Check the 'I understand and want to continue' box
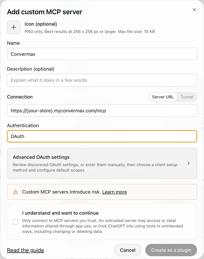Image resolution: width=204 pixels, height=259 pixels. tap(16, 222)
